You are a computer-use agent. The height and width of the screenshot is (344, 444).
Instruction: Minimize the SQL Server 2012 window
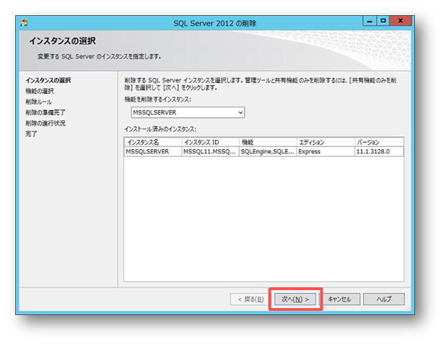click(x=369, y=21)
